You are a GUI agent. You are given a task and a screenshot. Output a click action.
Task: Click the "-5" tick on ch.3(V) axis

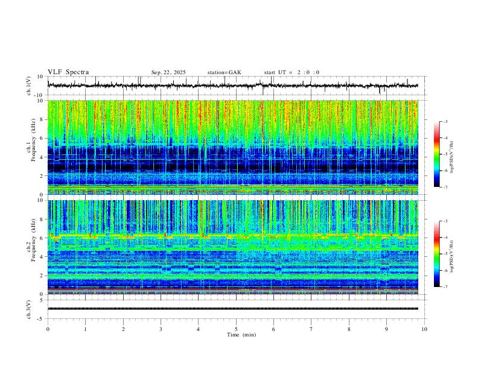(41, 319)
